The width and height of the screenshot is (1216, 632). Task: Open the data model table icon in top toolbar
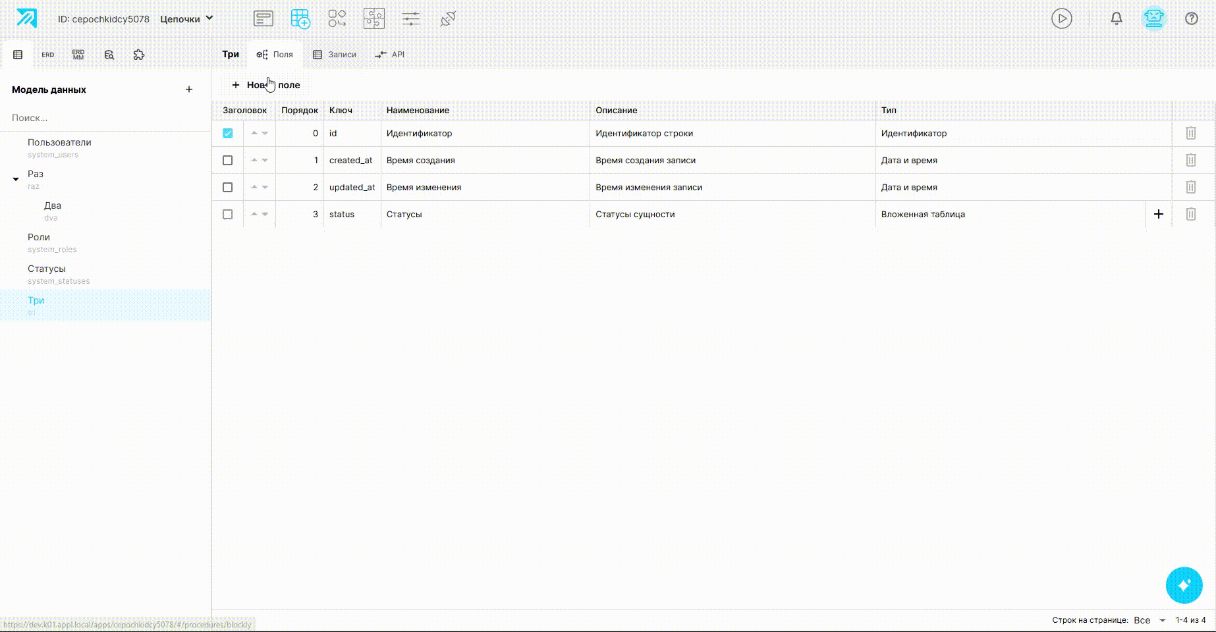[300, 18]
